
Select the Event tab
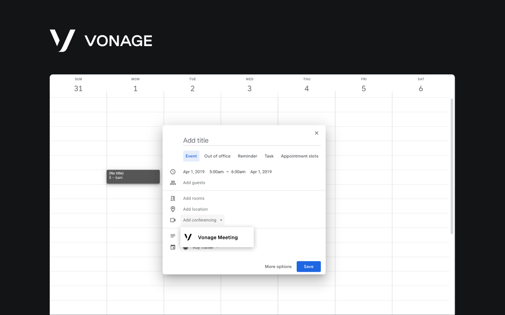(x=191, y=156)
